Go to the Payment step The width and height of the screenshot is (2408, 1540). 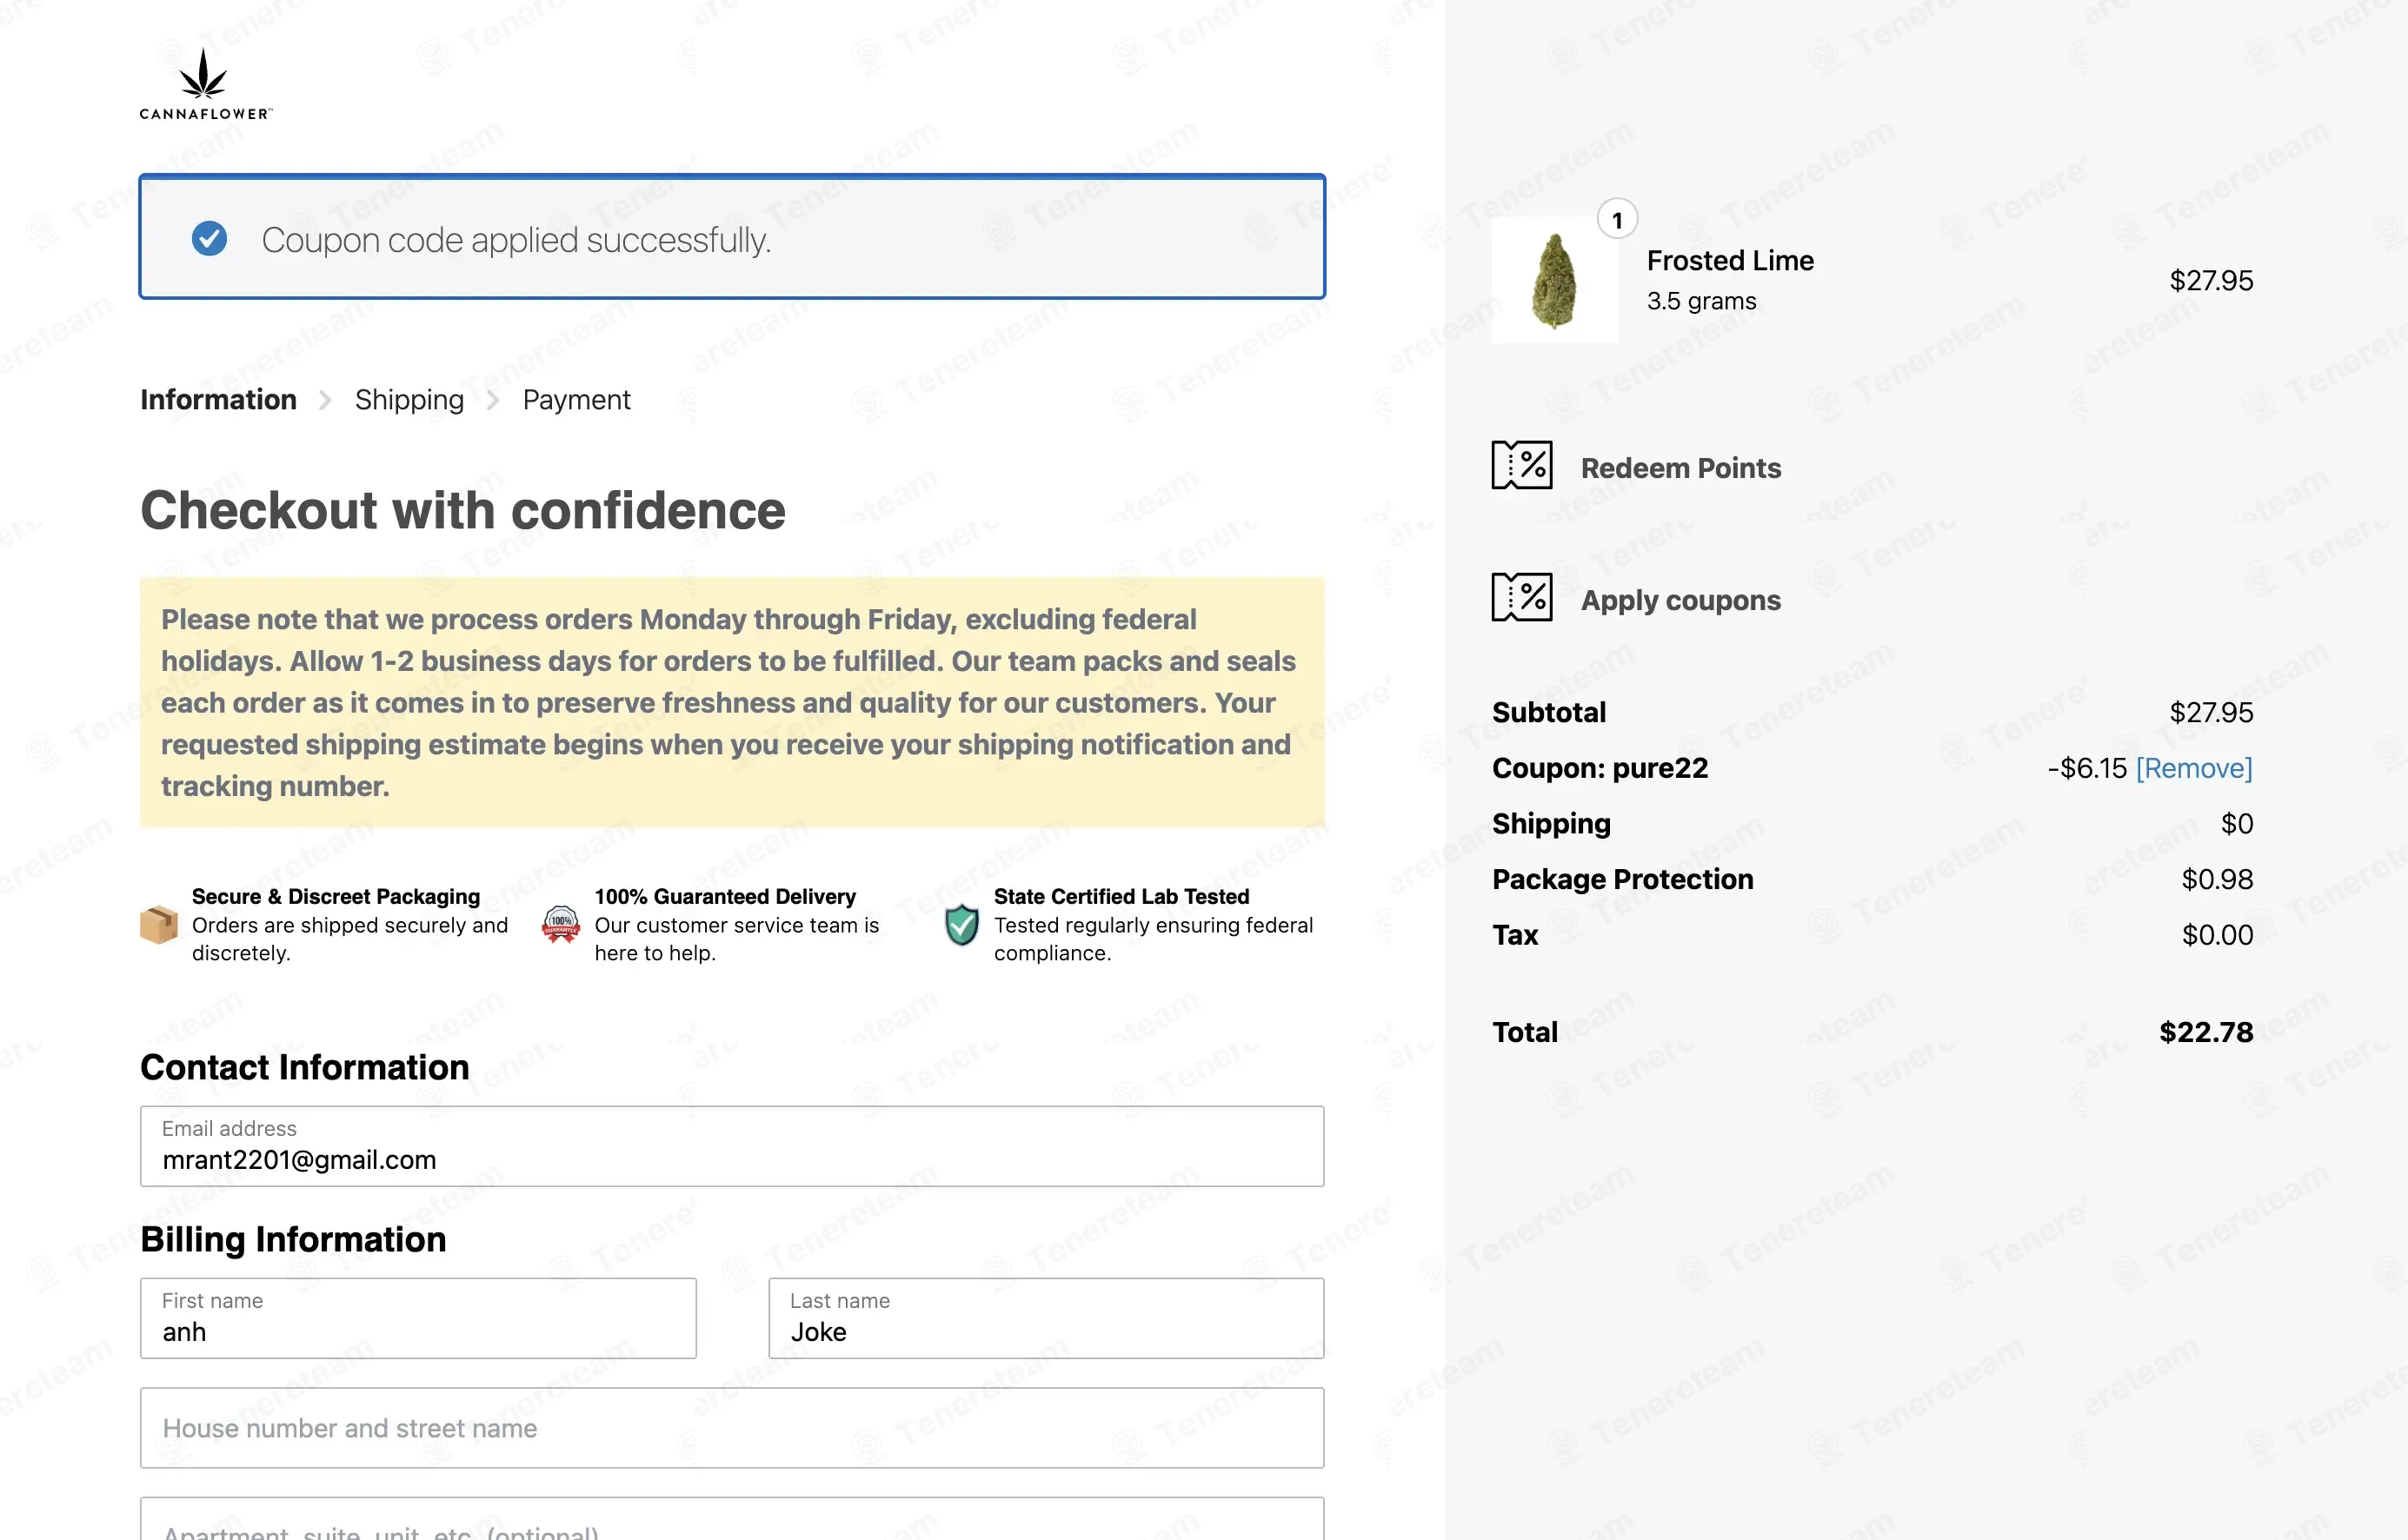576,399
